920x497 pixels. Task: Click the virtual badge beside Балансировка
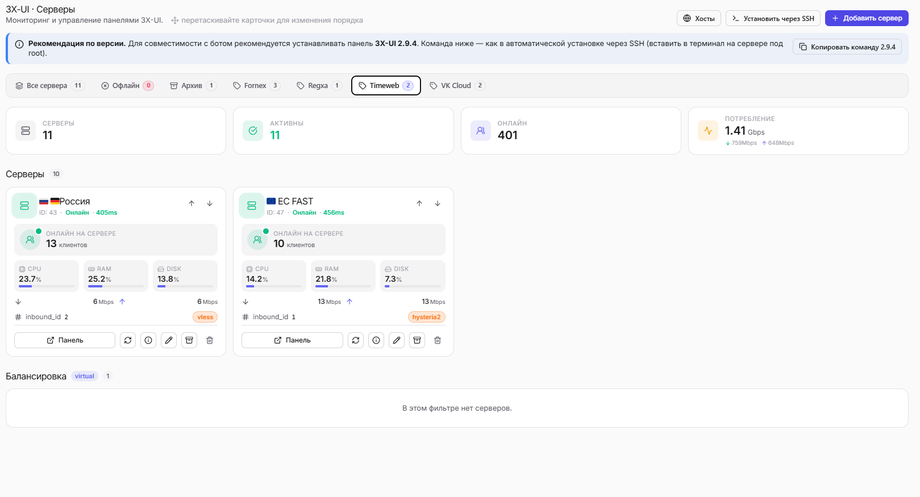coord(85,376)
